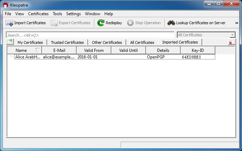Maximize the Kleopatra window
The image size is (242, 151).
pos(218,4)
